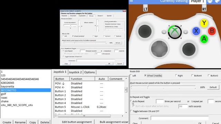Click the right analog stick on controller
Screen dimensions: 221x124
point(189,49)
